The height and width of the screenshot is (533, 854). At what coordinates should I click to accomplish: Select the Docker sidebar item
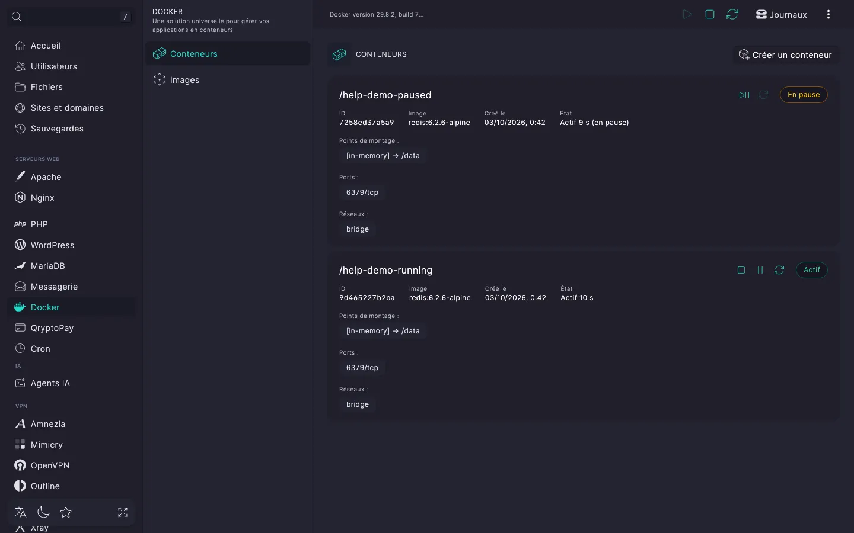[71, 307]
